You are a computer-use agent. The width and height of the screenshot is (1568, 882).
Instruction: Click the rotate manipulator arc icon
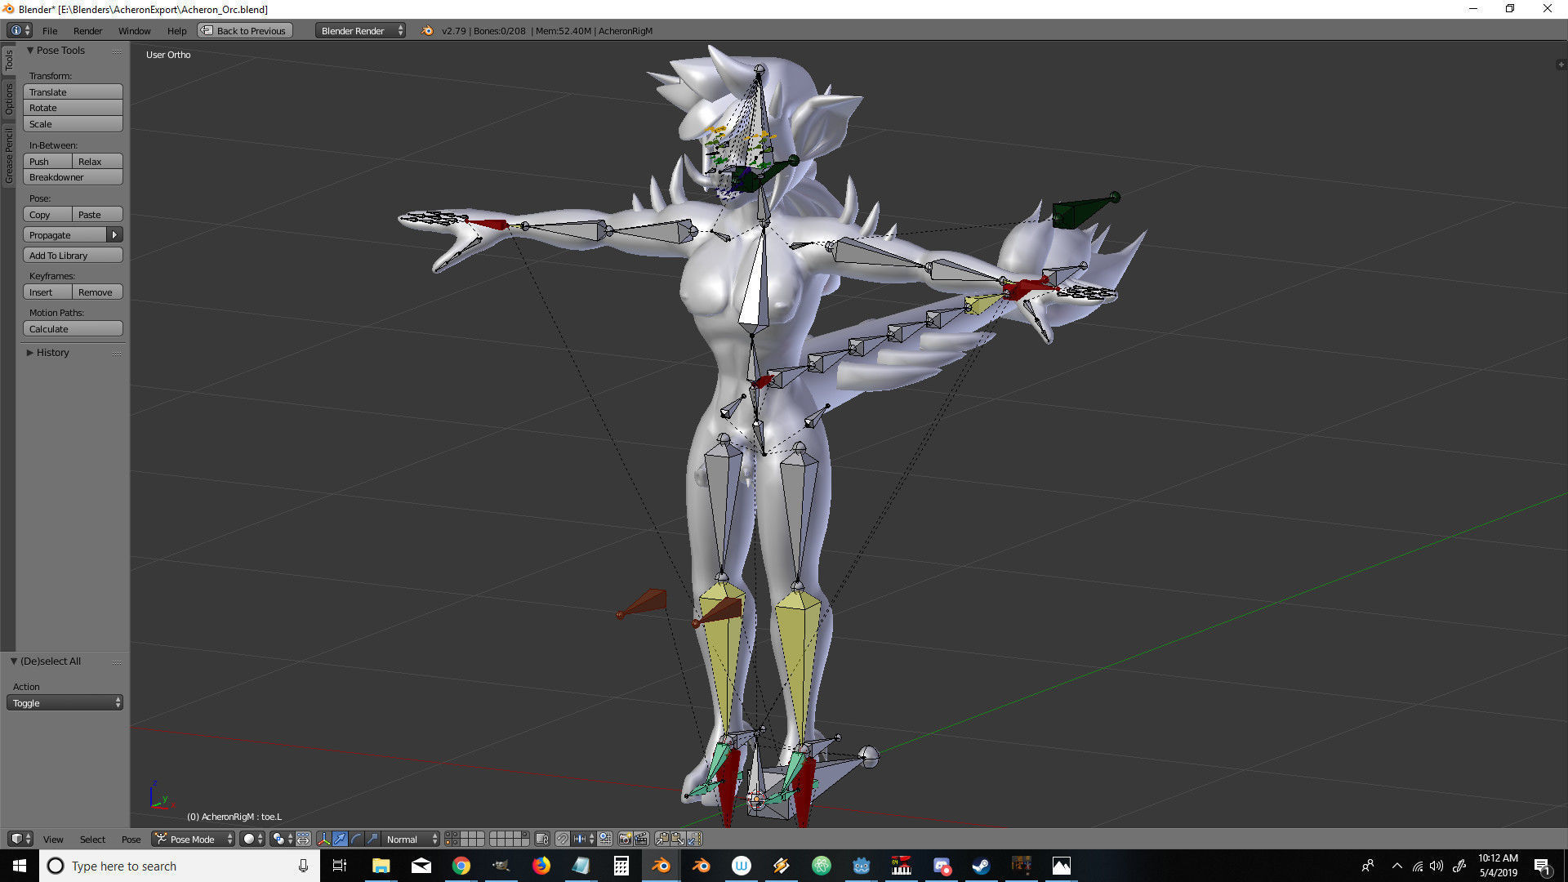click(x=356, y=839)
